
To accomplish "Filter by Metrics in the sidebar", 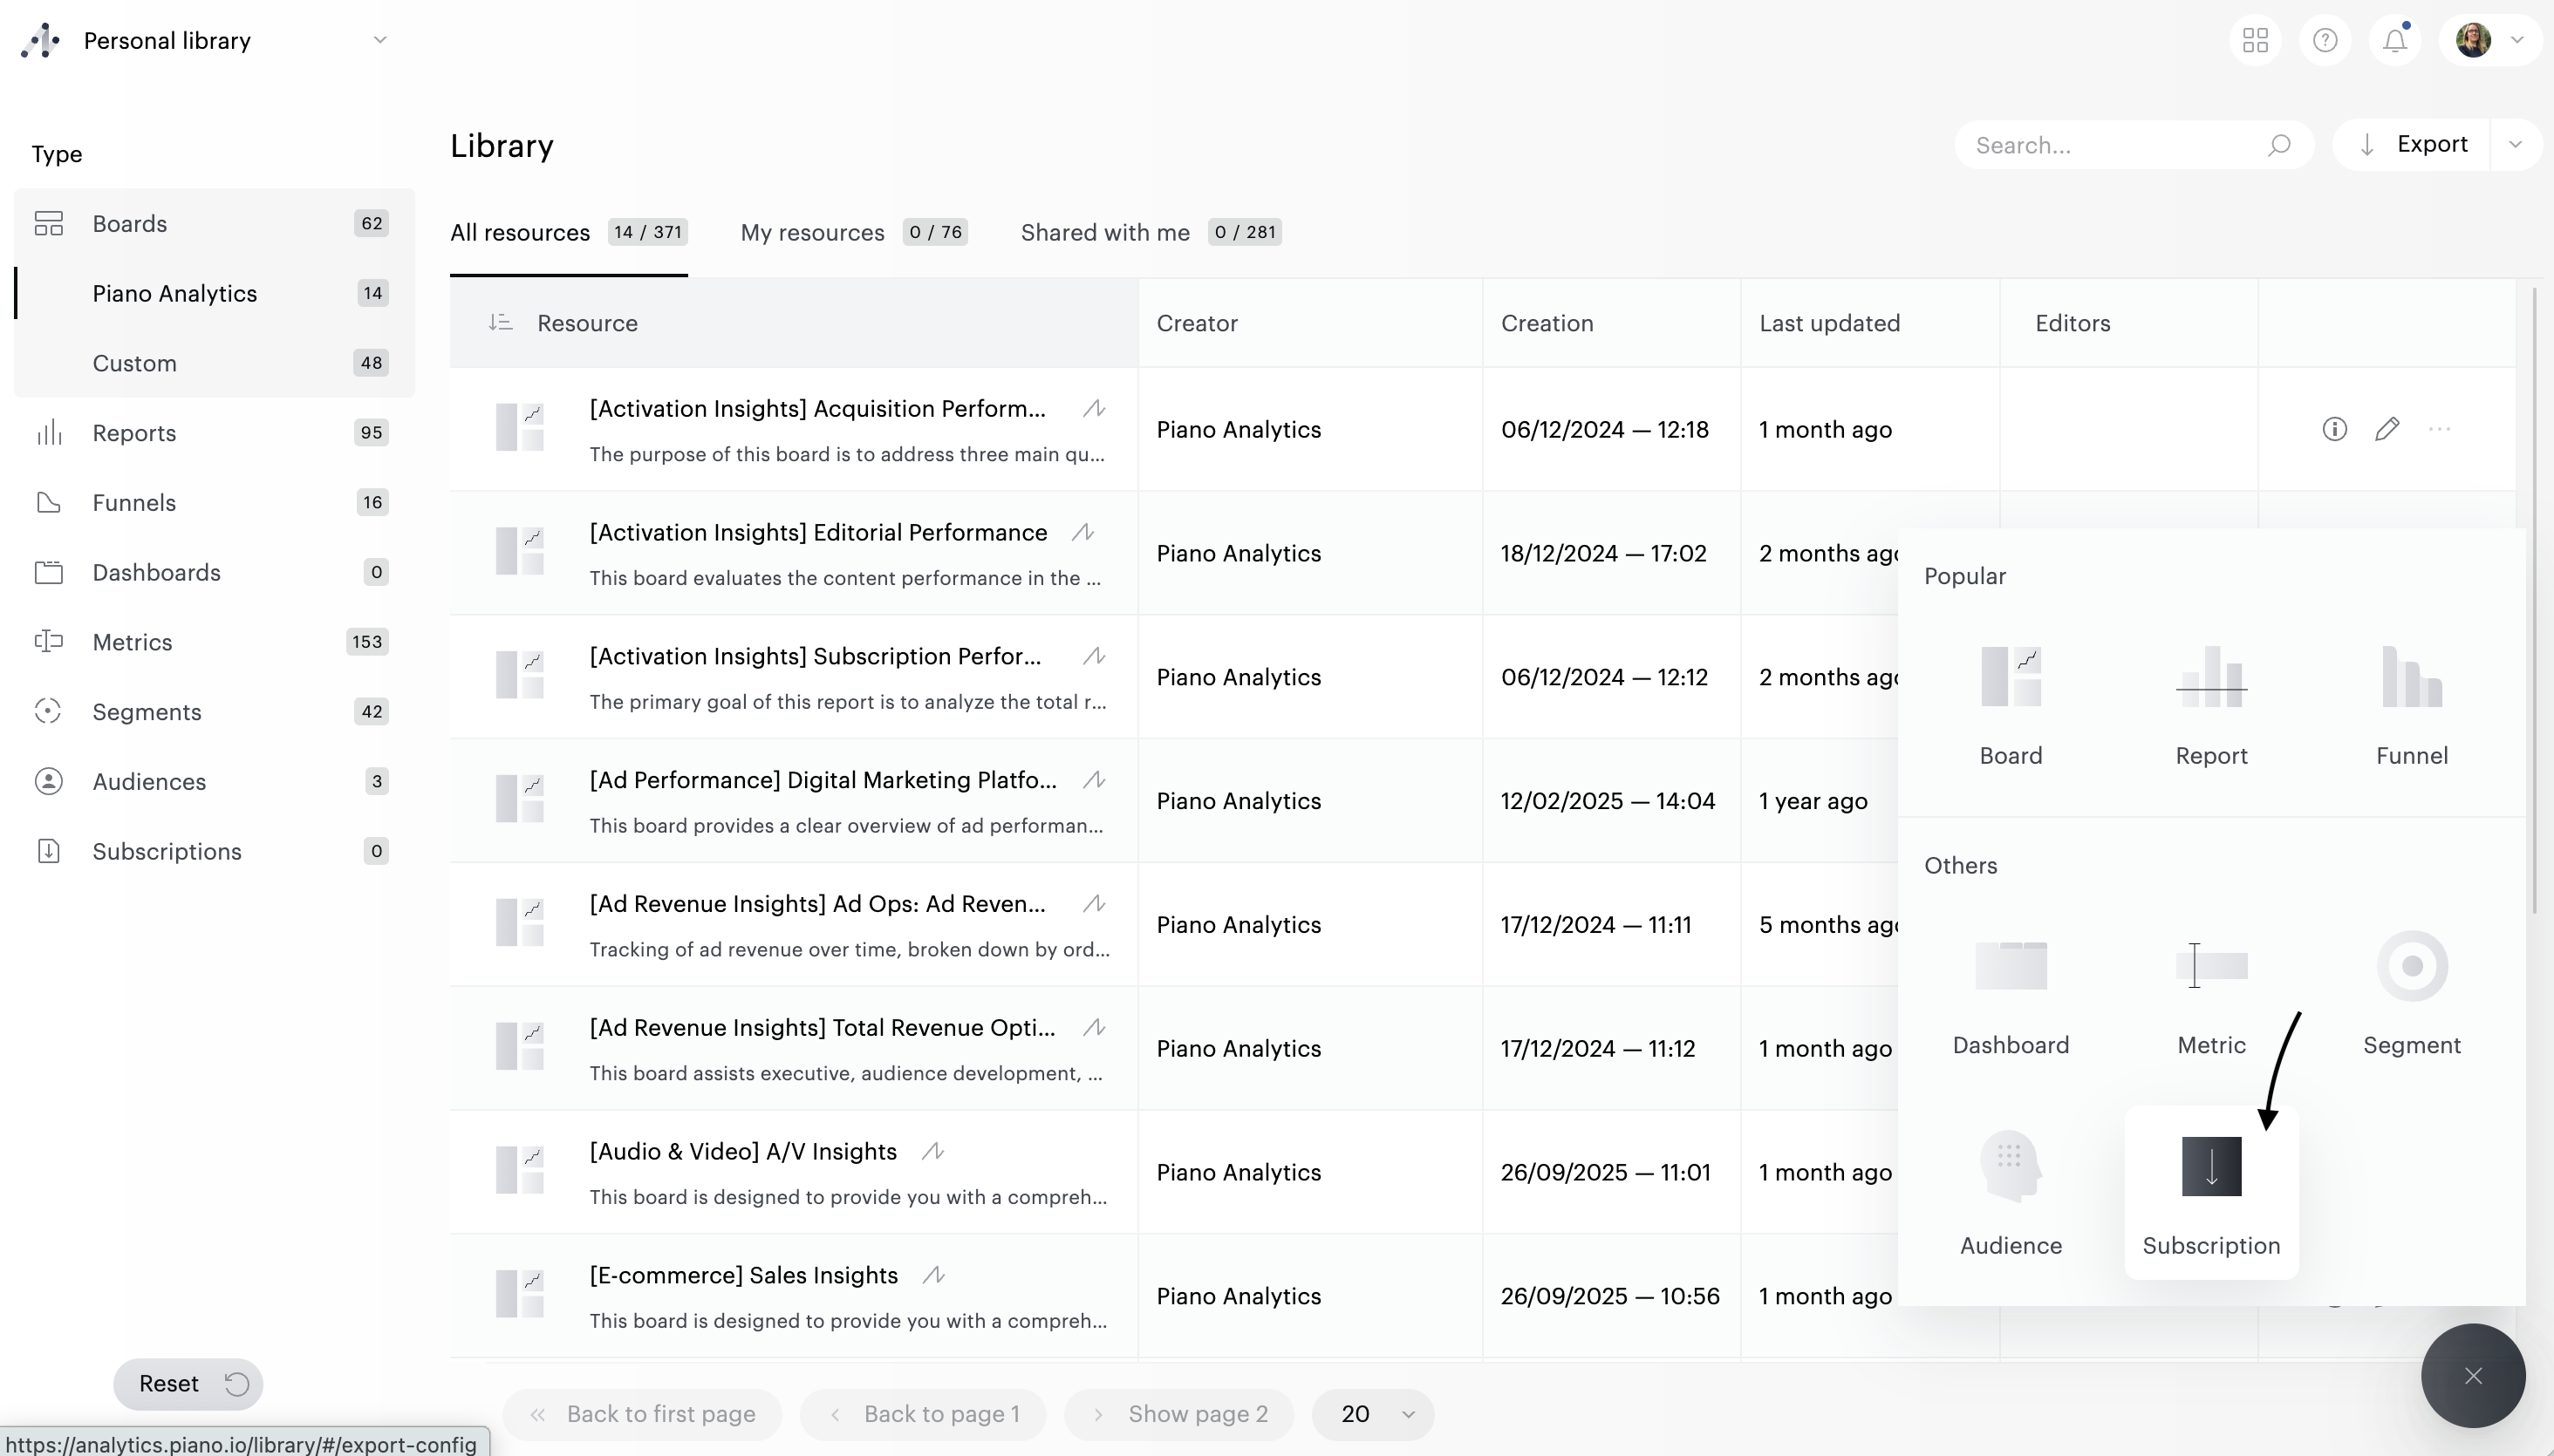I will pos(133,642).
